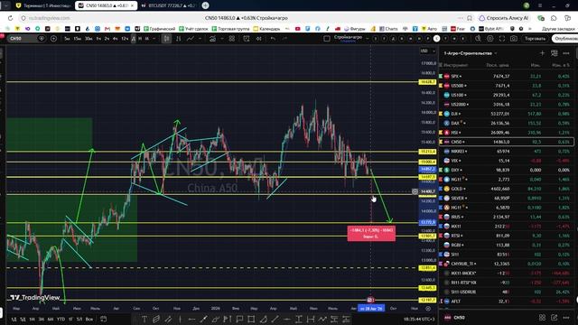This screenshot has width=578, height=325.
Task: Reload the browser page
Action: coord(10,18)
